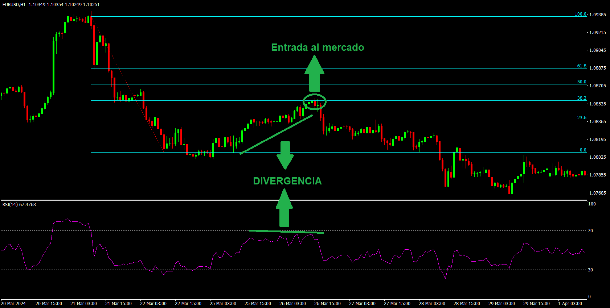Screen dimensions: 610x308
Task: Click the 1.08025 price axis value
Action: pyautogui.click(x=598, y=157)
